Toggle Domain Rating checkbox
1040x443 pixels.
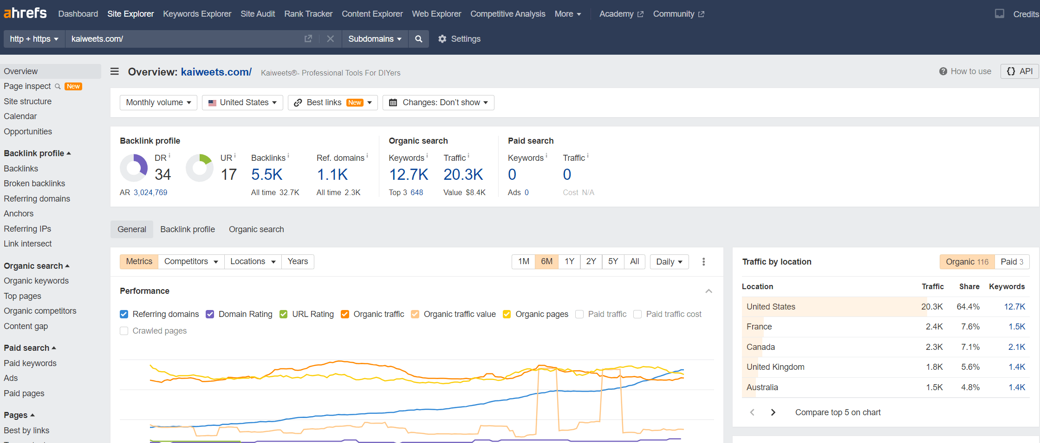(210, 314)
